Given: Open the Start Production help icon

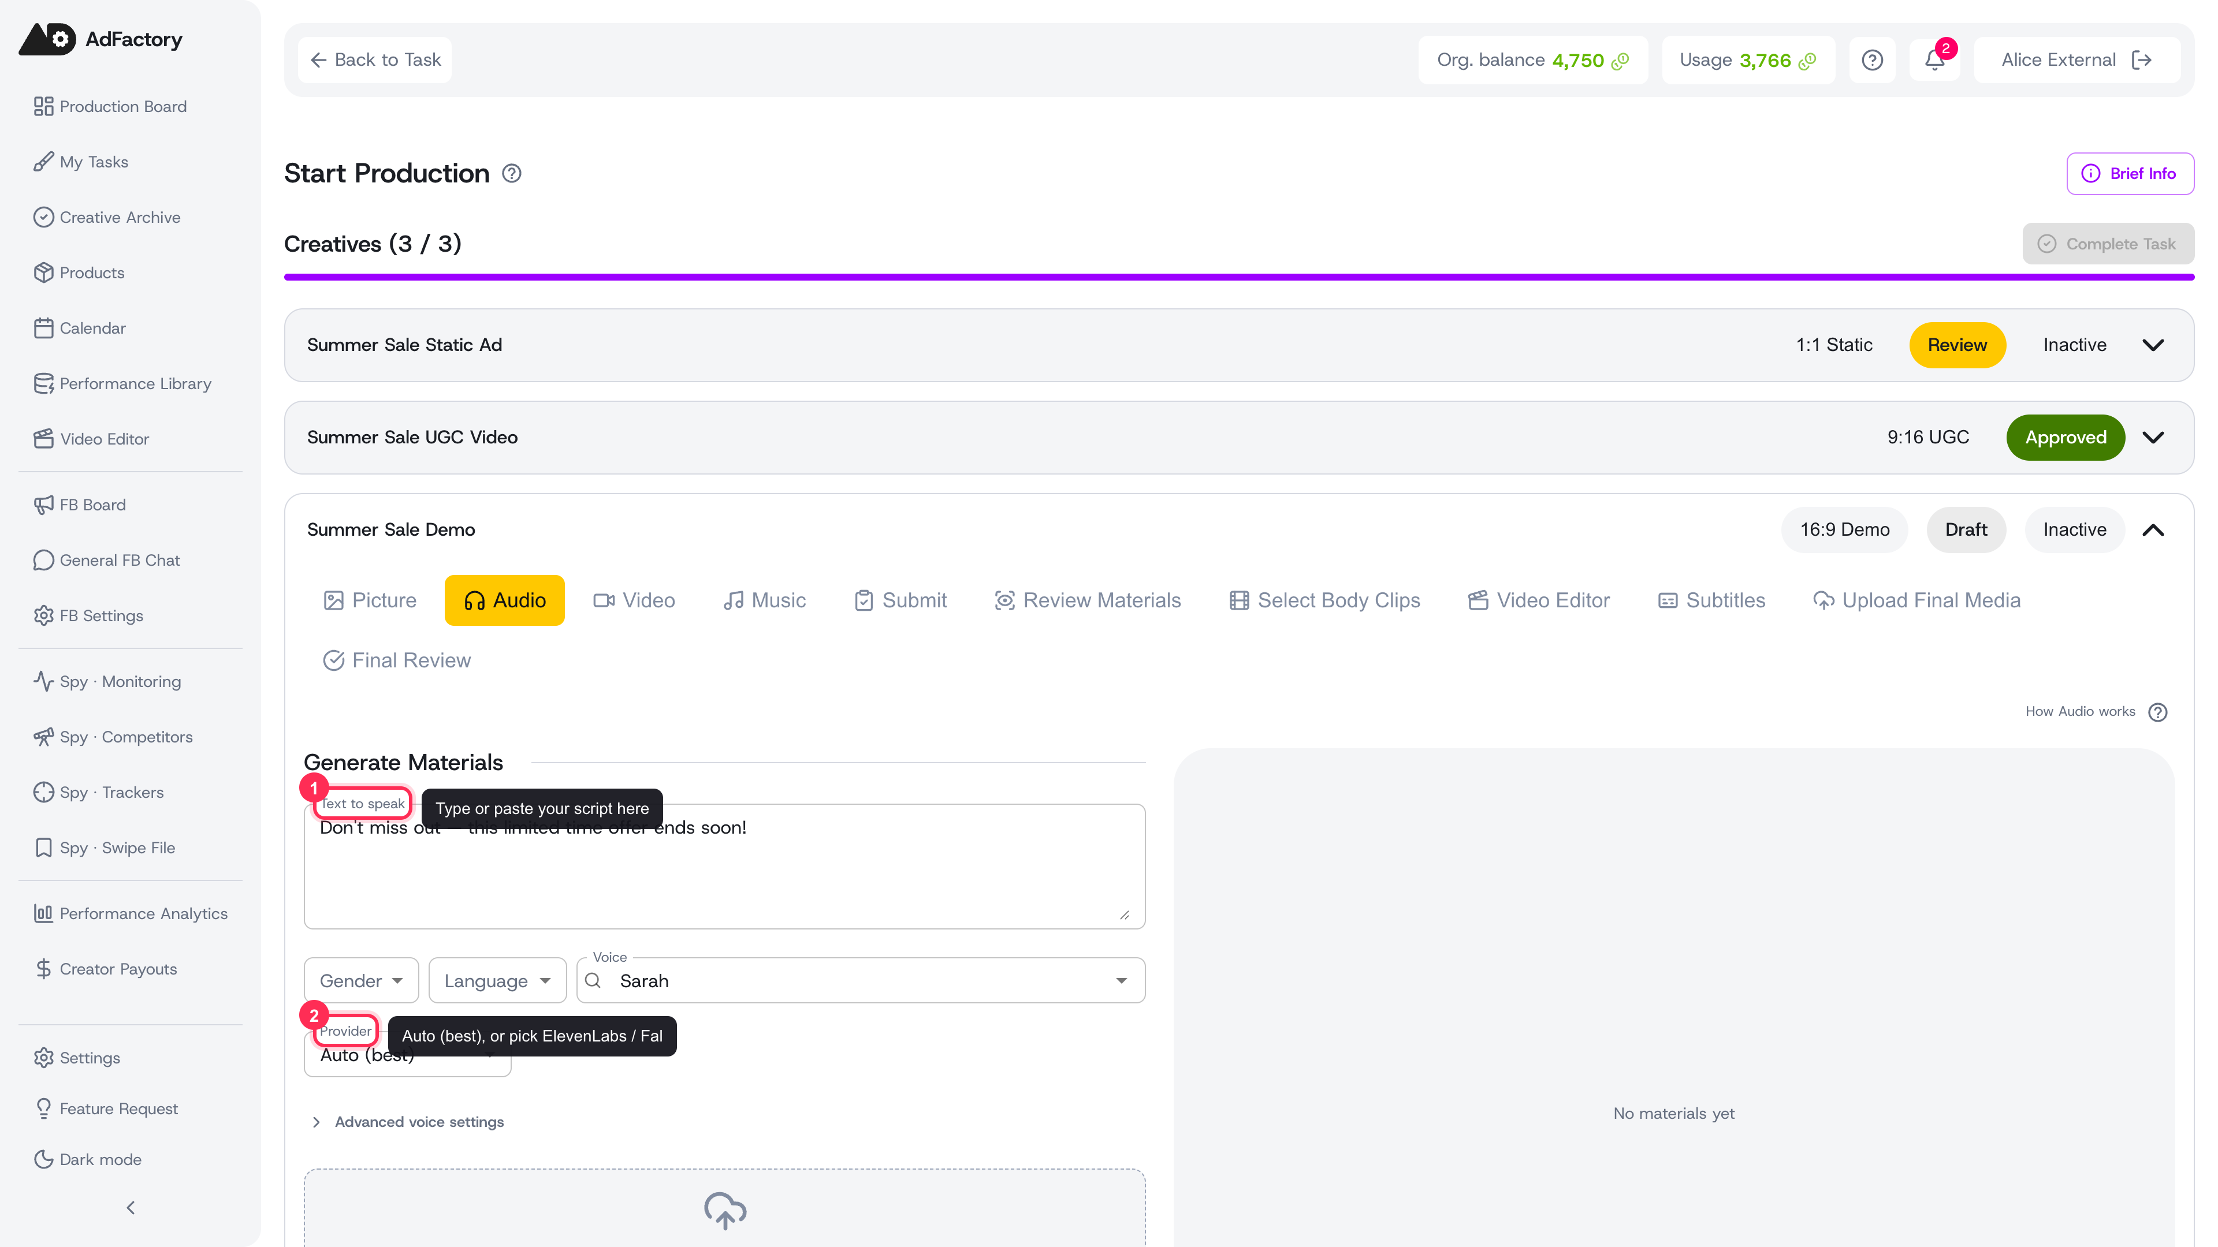Looking at the screenshot, I should 511,173.
